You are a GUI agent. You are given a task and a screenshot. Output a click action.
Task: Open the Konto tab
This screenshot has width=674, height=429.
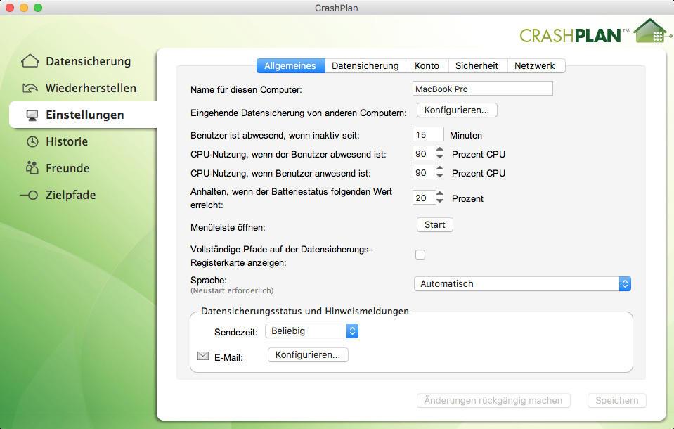427,66
